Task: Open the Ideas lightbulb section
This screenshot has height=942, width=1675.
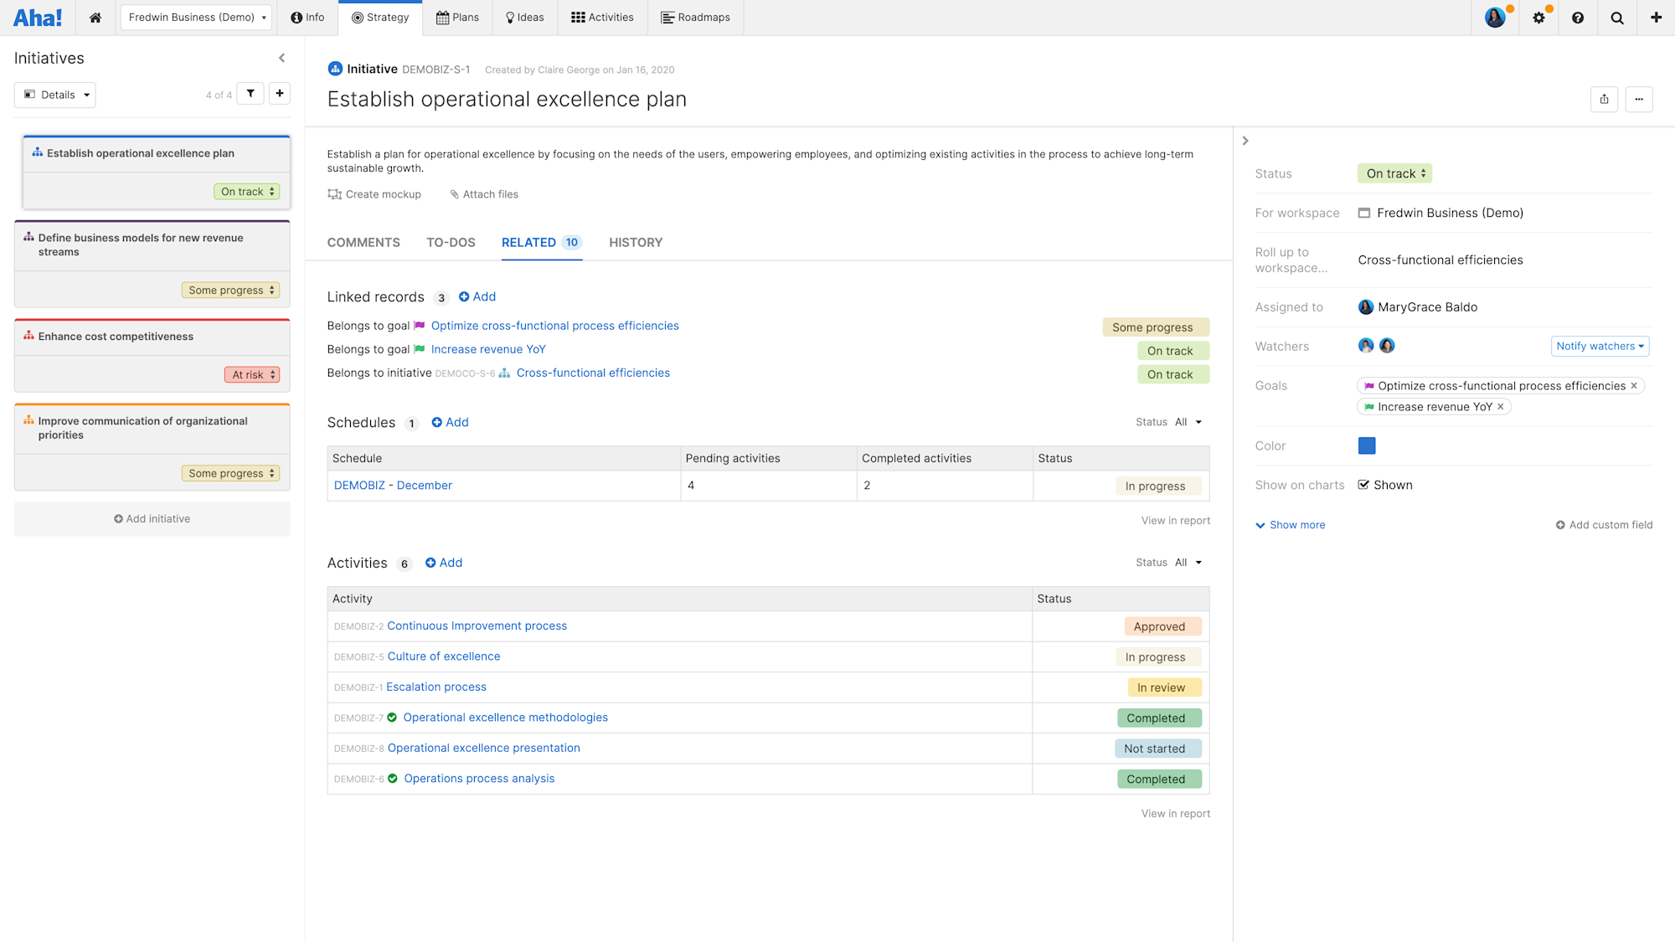Action: [x=524, y=17]
